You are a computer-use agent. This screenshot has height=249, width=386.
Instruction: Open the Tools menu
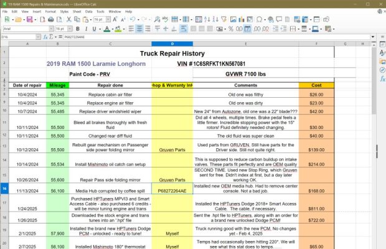[x=100, y=12]
